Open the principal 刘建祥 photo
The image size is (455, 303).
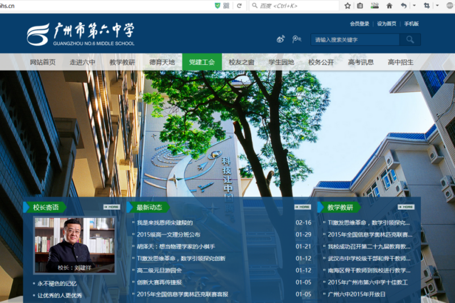pos(75,245)
